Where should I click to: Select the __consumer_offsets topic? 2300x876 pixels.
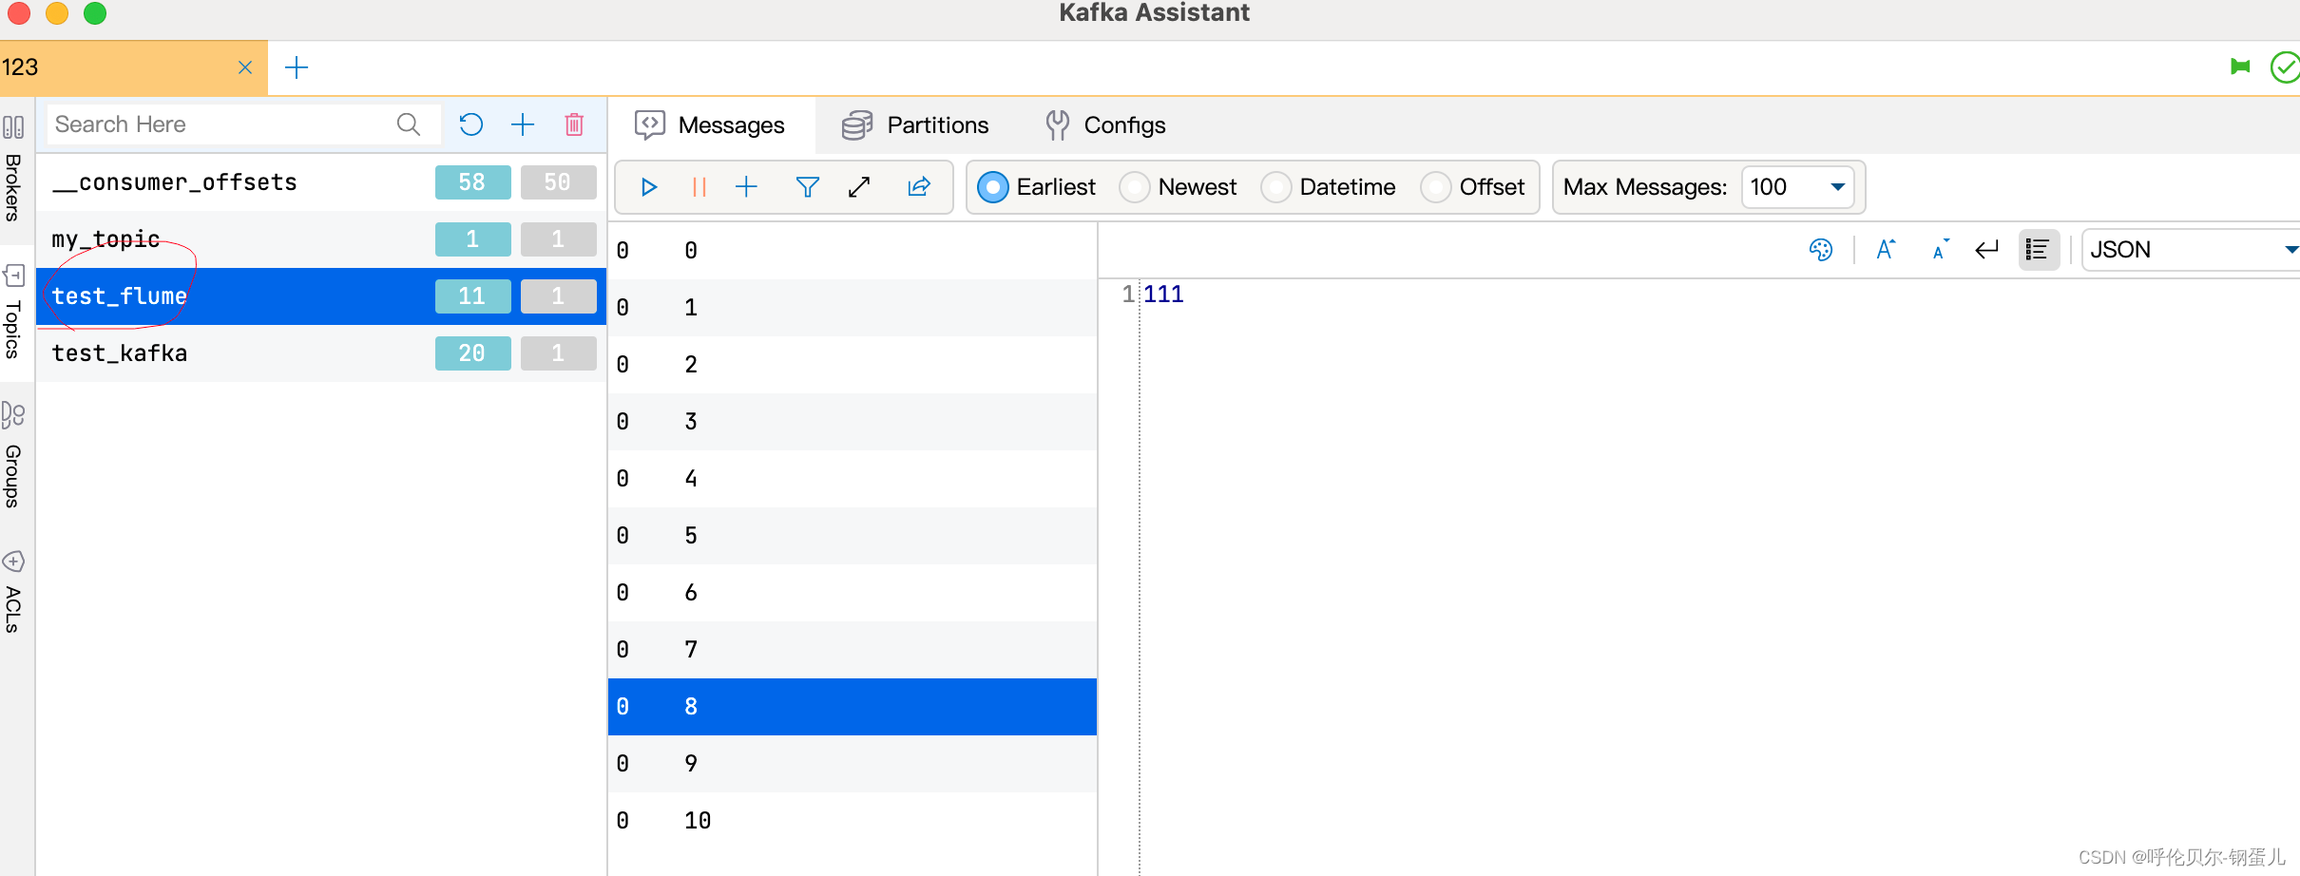(321, 182)
